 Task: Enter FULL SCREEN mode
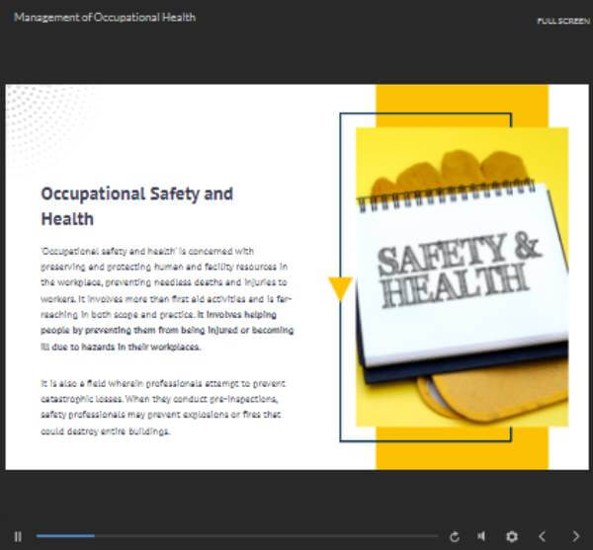click(x=564, y=21)
